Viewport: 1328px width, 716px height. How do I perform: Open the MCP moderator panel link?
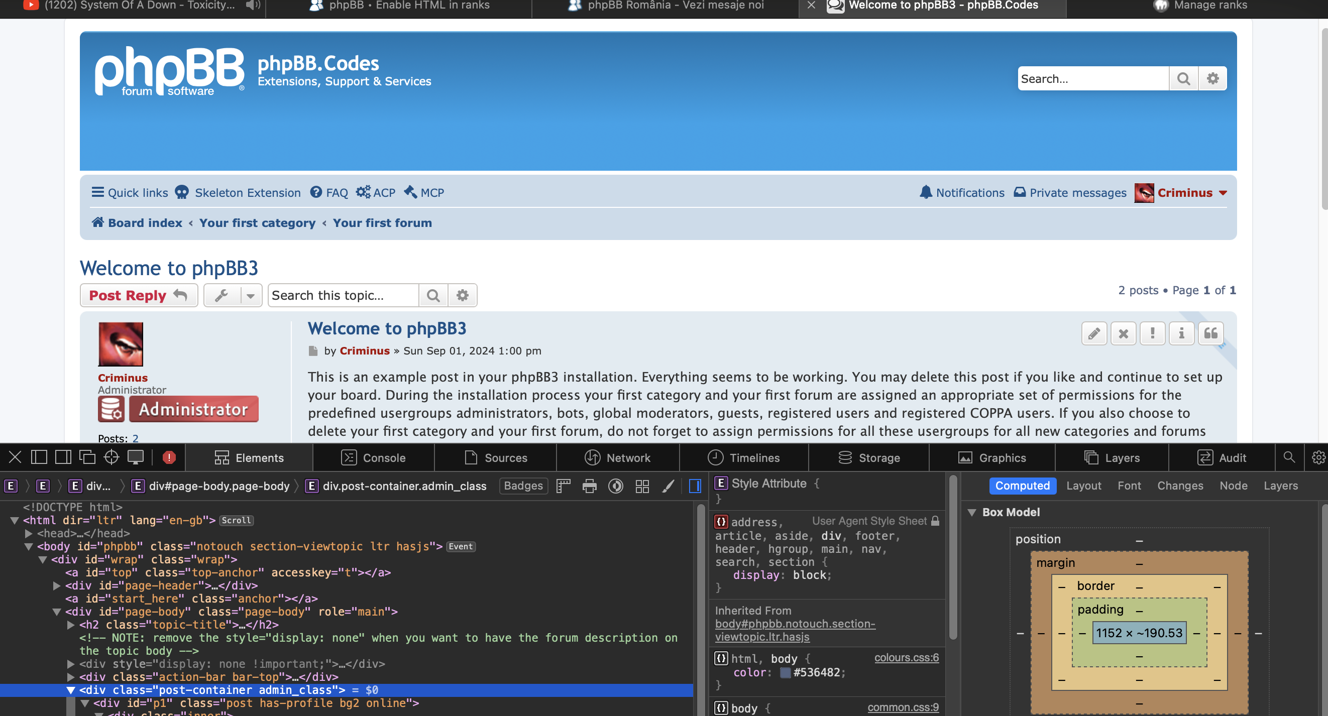pyautogui.click(x=424, y=192)
